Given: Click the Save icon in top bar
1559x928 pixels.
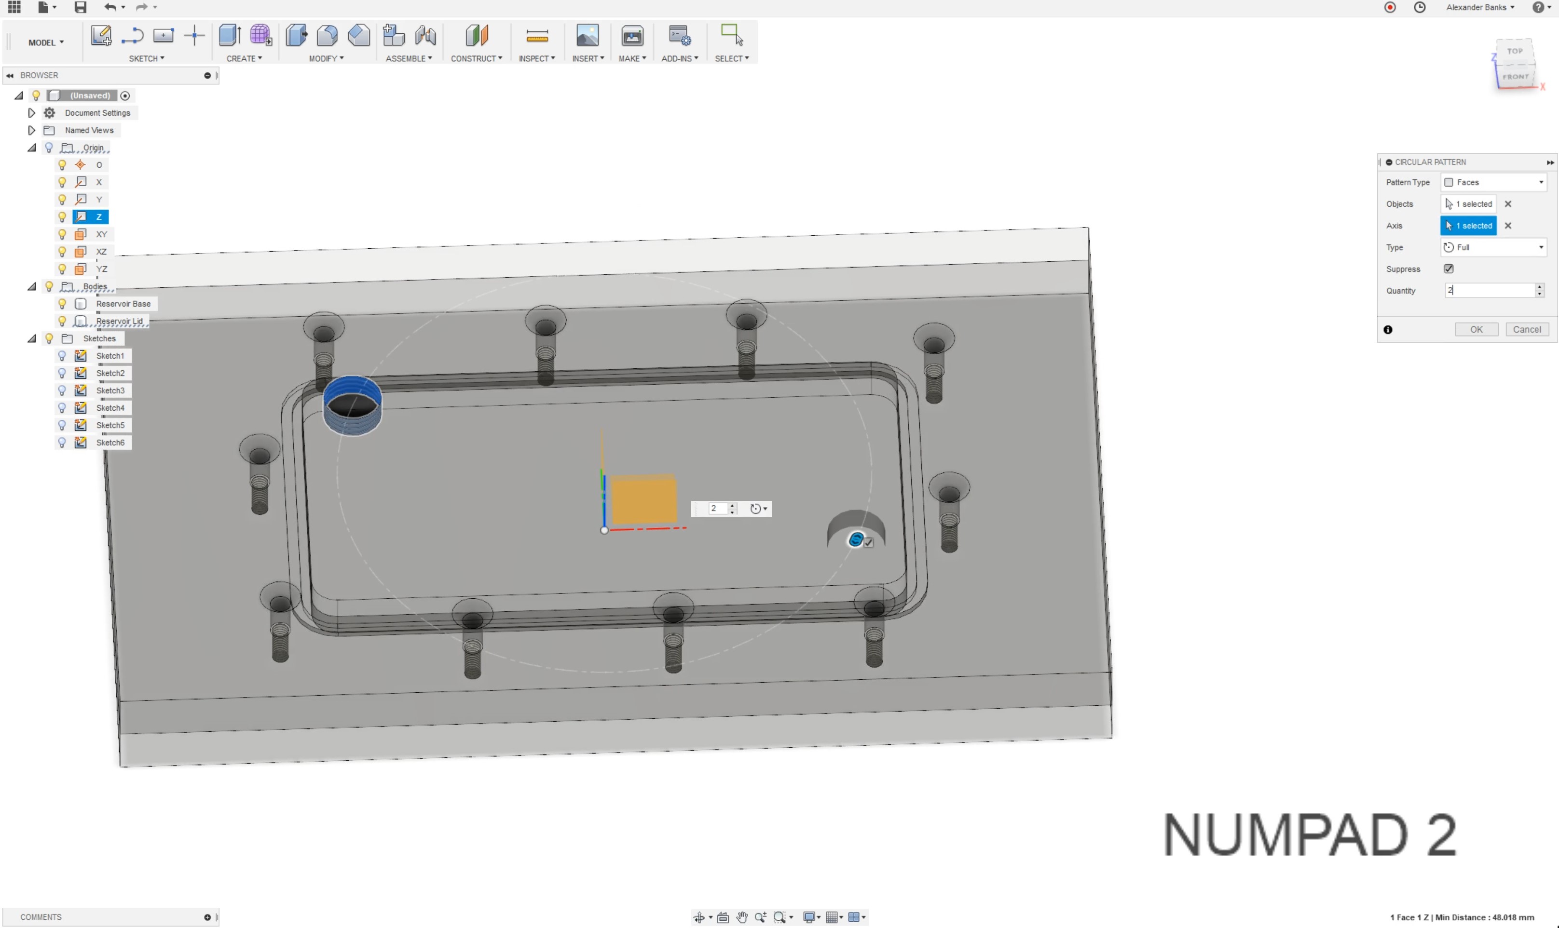Looking at the screenshot, I should [x=80, y=8].
